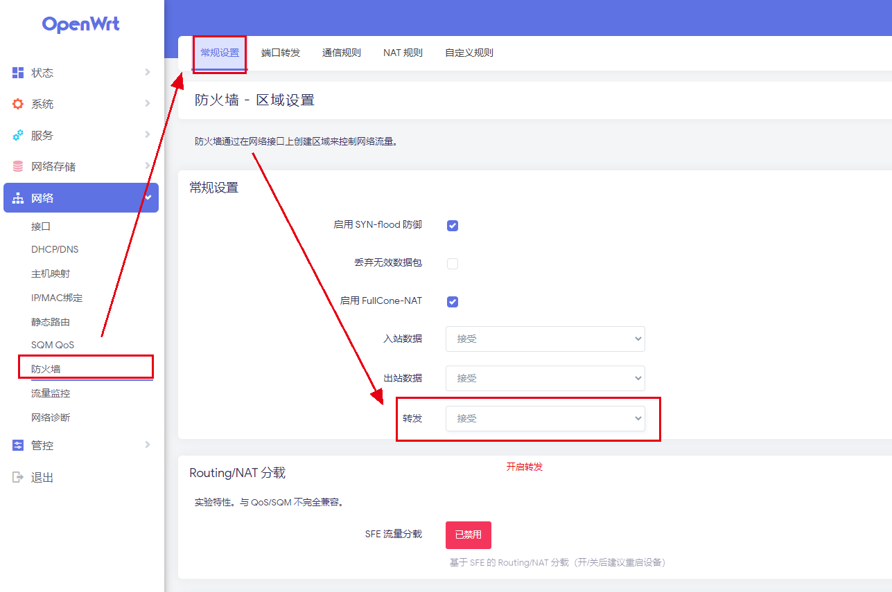892x592 pixels.
Task: Click 状态 sidebar label
Action: (x=42, y=73)
